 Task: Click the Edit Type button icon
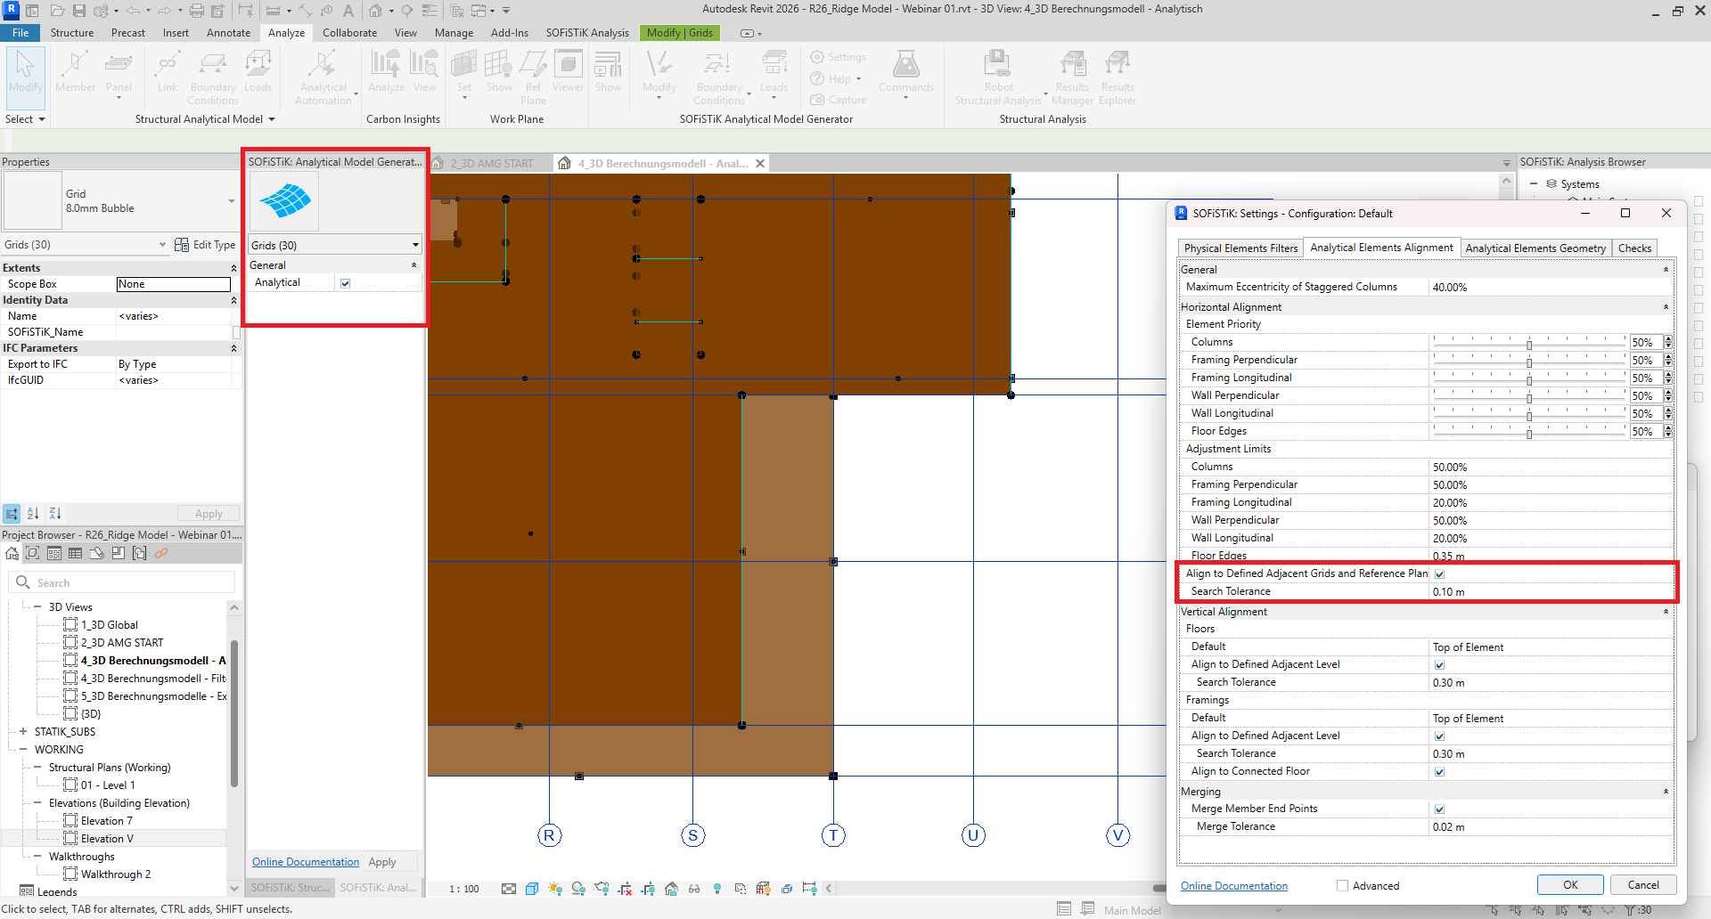click(x=182, y=245)
